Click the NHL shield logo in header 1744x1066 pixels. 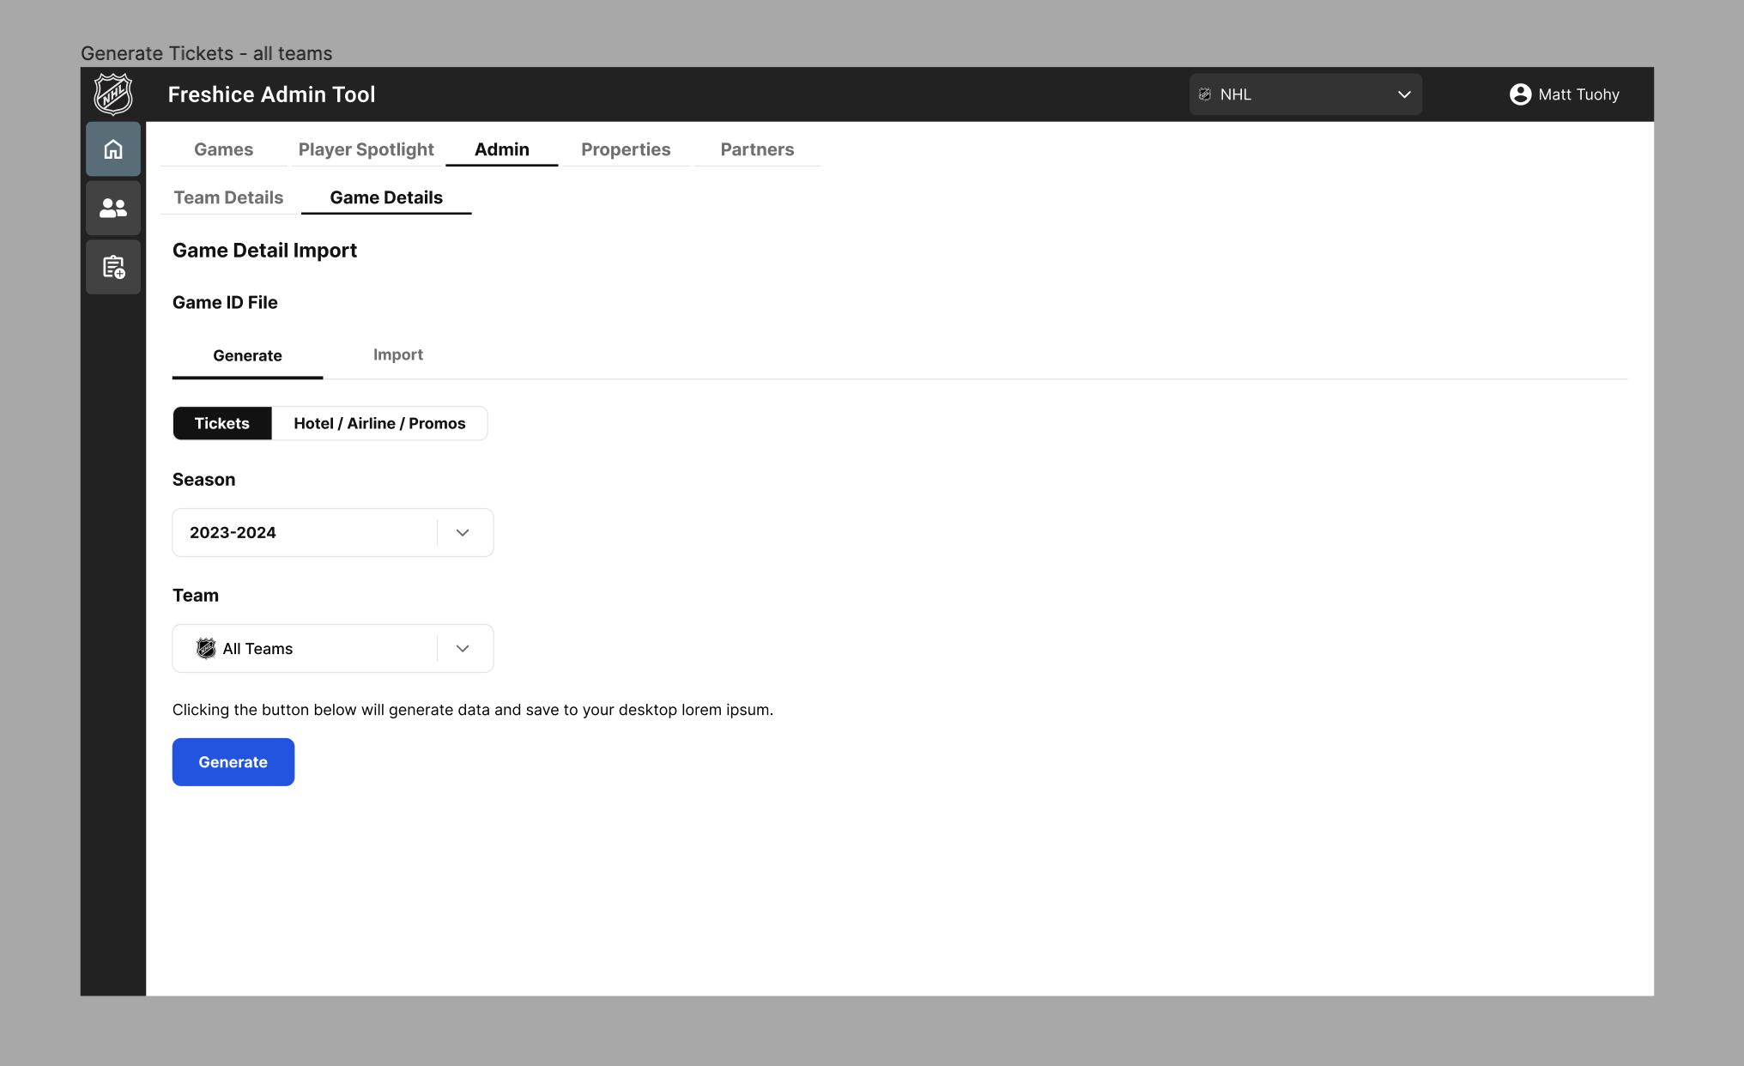point(112,94)
